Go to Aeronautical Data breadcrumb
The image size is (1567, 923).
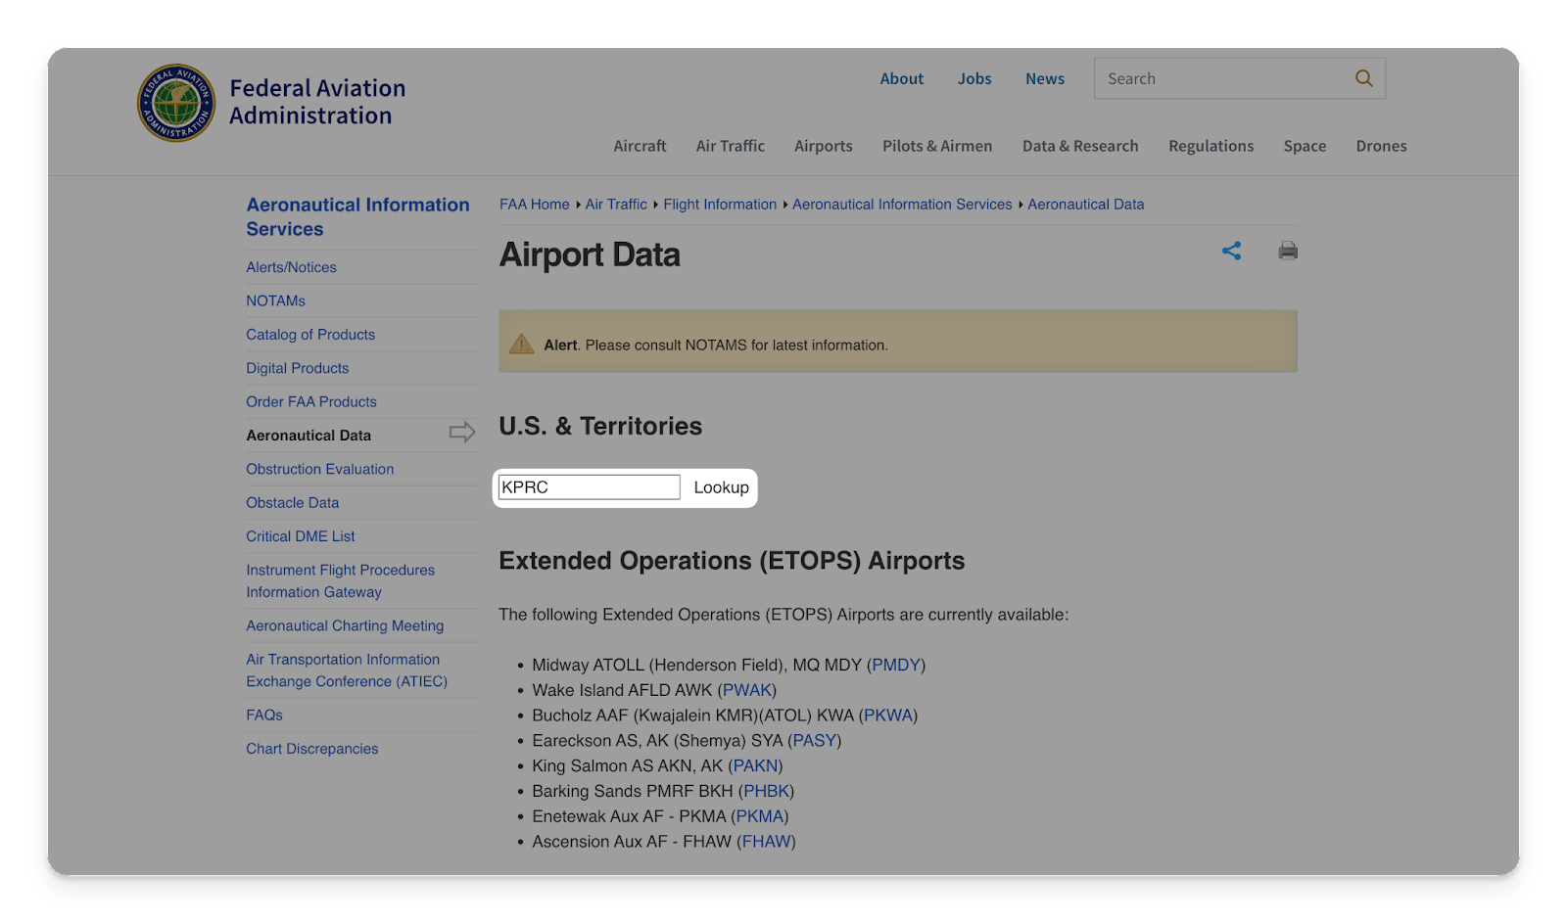point(1086,205)
